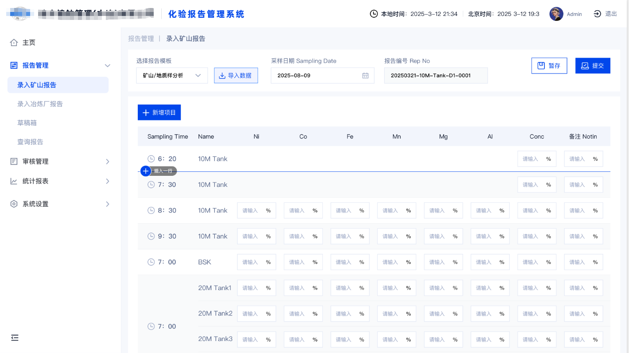Click the 暂存 save draft button
This screenshot has height=353, width=629.
click(x=549, y=66)
